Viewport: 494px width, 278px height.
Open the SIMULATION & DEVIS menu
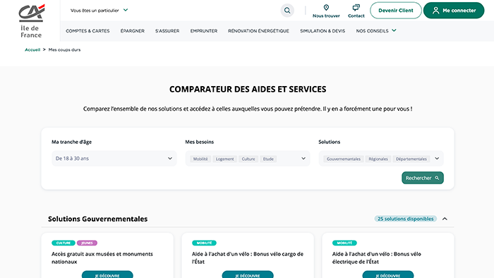pyautogui.click(x=323, y=31)
